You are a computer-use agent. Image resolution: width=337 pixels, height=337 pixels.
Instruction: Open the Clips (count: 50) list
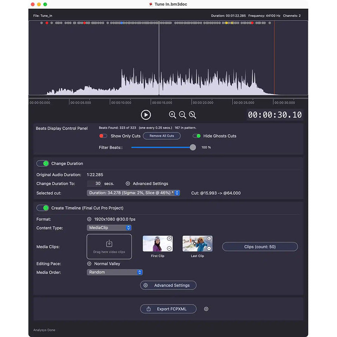260,247
